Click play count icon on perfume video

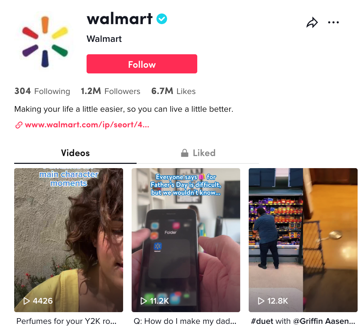[27, 301]
